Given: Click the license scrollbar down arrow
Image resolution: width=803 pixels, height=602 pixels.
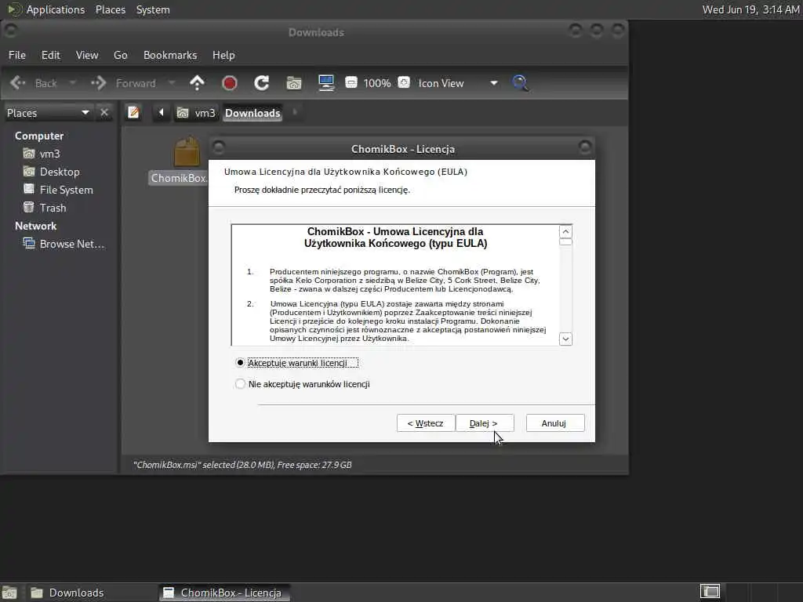Looking at the screenshot, I should tap(565, 339).
